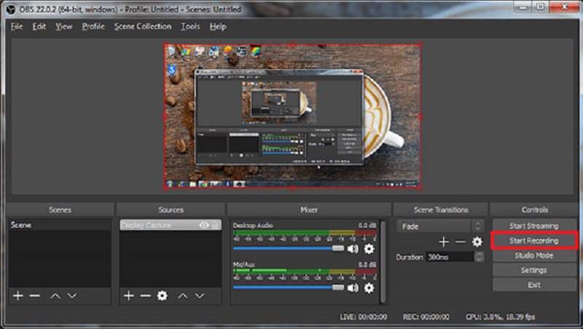Image resolution: width=583 pixels, height=329 pixels.
Task: Add a new source with plus icon
Action: tap(129, 296)
